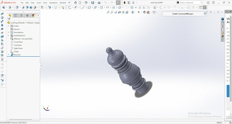Click the Zoom to Fit icon

click(108, 12)
